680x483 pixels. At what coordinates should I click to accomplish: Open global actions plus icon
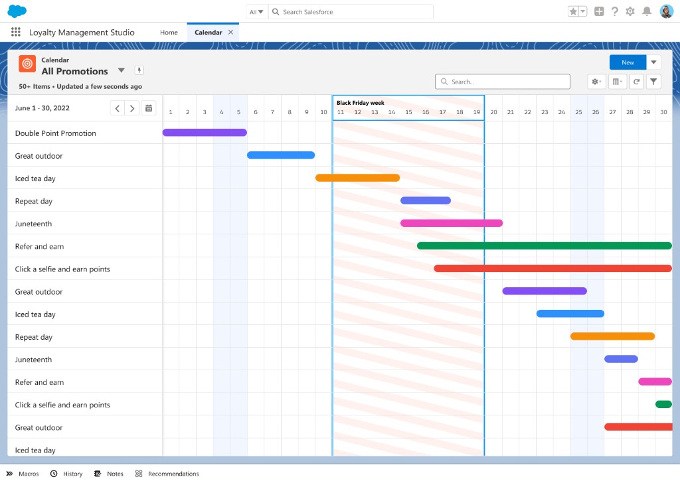pos(599,12)
